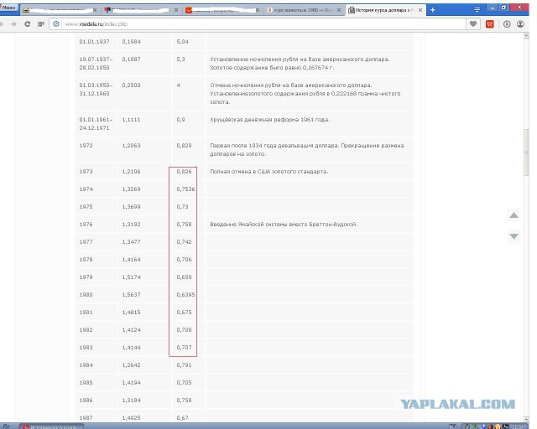Open the Windows Start button
This screenshot has width=537, height=429.
(x=6, y=426)
